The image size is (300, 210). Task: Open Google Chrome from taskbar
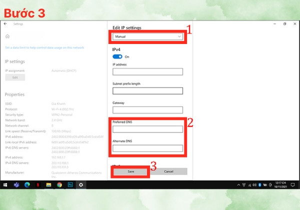coord(59,185)
